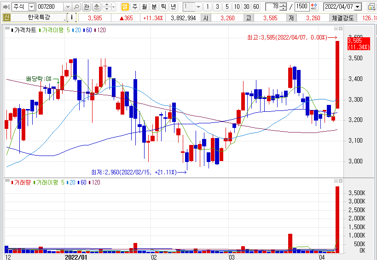
Task: Click the 60 interval button
Action: [x=256, y=7]
